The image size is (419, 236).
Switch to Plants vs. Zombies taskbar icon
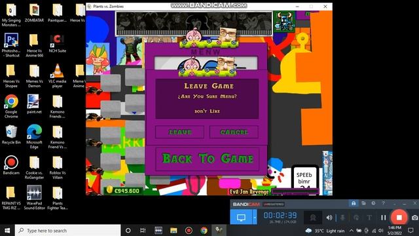click(x=219, y=230)
